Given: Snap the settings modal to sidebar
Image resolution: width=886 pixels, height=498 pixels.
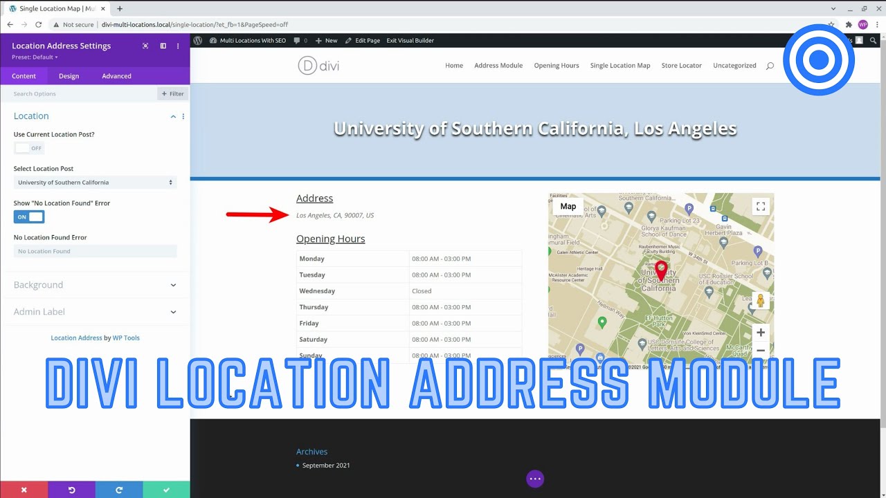Looking at the screenshot, I should click(163, 46).
